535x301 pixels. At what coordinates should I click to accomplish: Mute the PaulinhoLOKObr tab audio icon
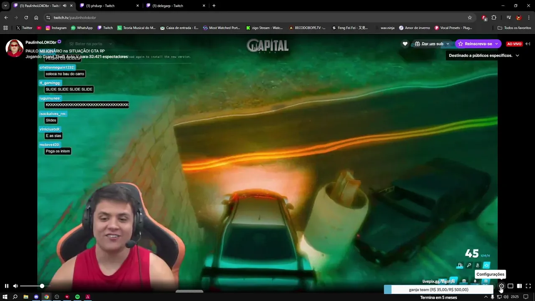pos(64,6)
